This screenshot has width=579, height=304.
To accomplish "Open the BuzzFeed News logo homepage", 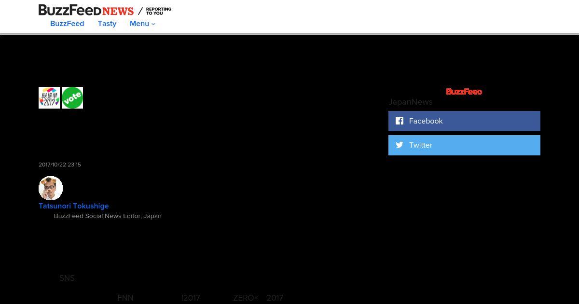I will 86,10.
